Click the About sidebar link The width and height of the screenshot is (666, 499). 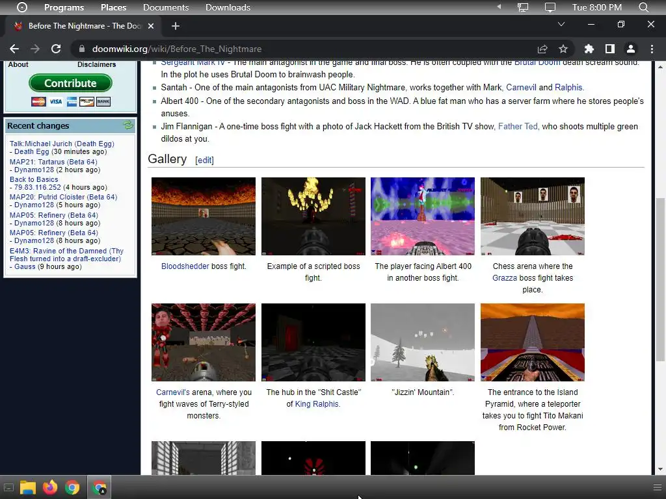pos(18,64)
